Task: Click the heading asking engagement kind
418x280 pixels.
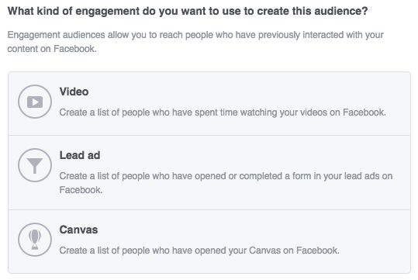Action: tap(188, 12)
